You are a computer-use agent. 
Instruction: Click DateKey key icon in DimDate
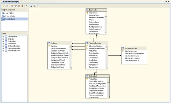[x=49, y=46]
